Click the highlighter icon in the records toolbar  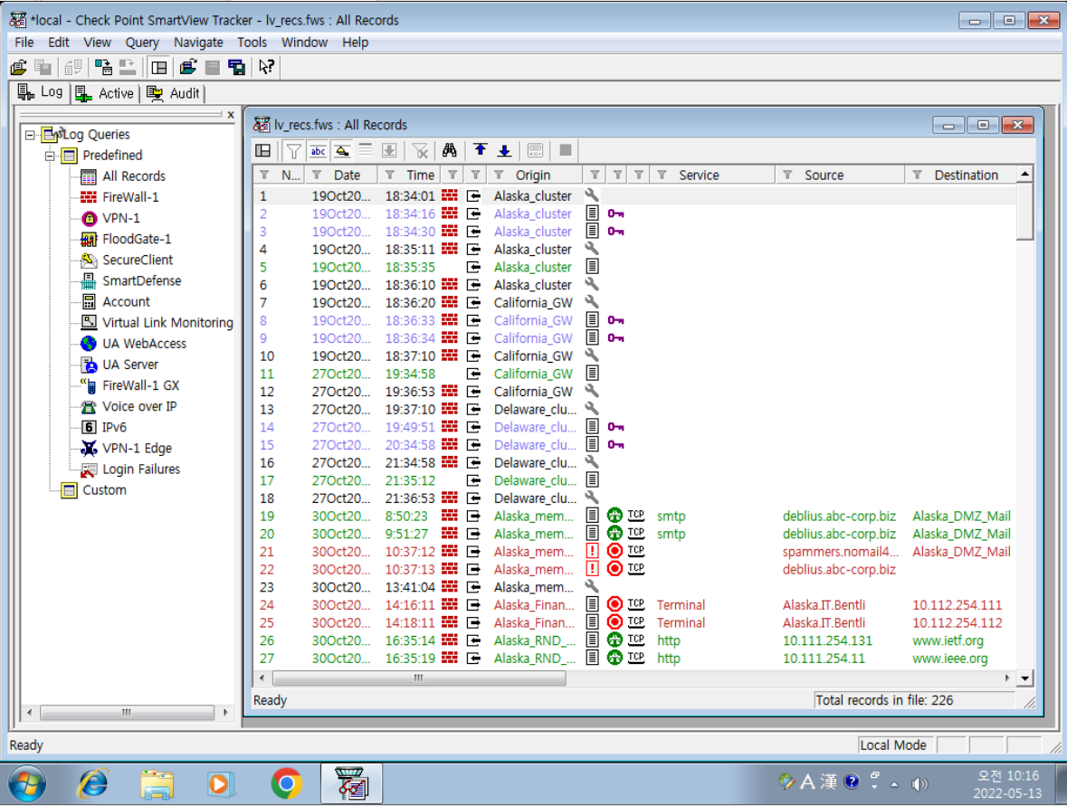(342, 150)
